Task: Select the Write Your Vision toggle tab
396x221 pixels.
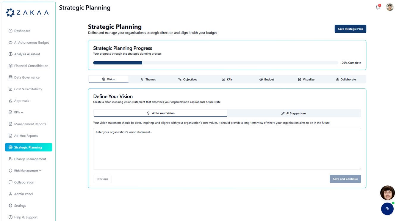Action: pos(160,113)
